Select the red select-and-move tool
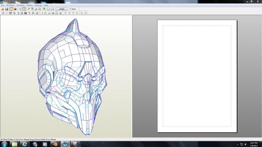262x147 pixels. [3, 13]
